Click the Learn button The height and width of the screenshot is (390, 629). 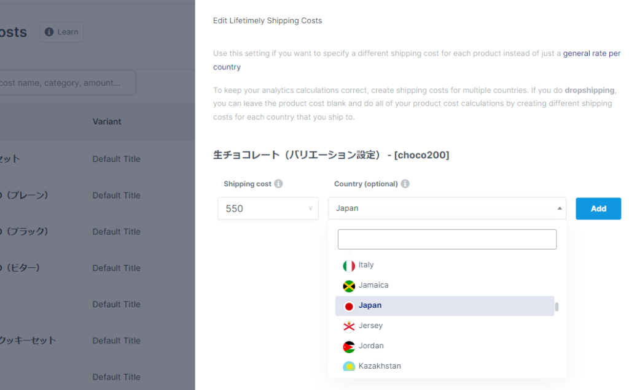click(61, 32)
